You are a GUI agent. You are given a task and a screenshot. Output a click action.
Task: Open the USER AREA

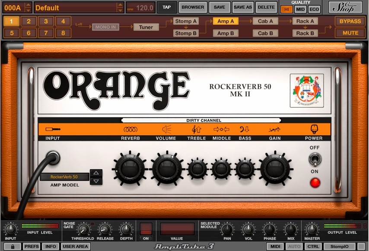[75, 247]
